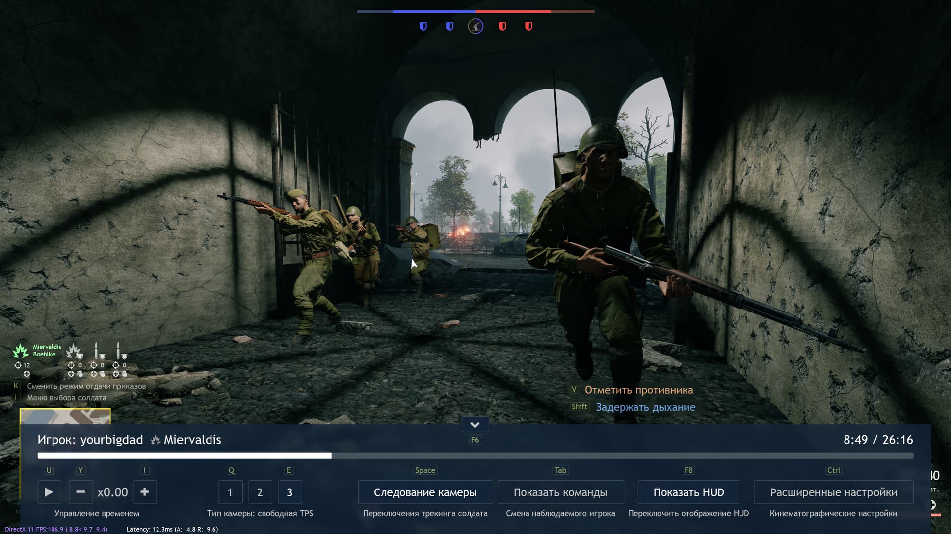The image size is (951, 534).
Task: Click Показать команды button
Action: [x=560, y=492]
